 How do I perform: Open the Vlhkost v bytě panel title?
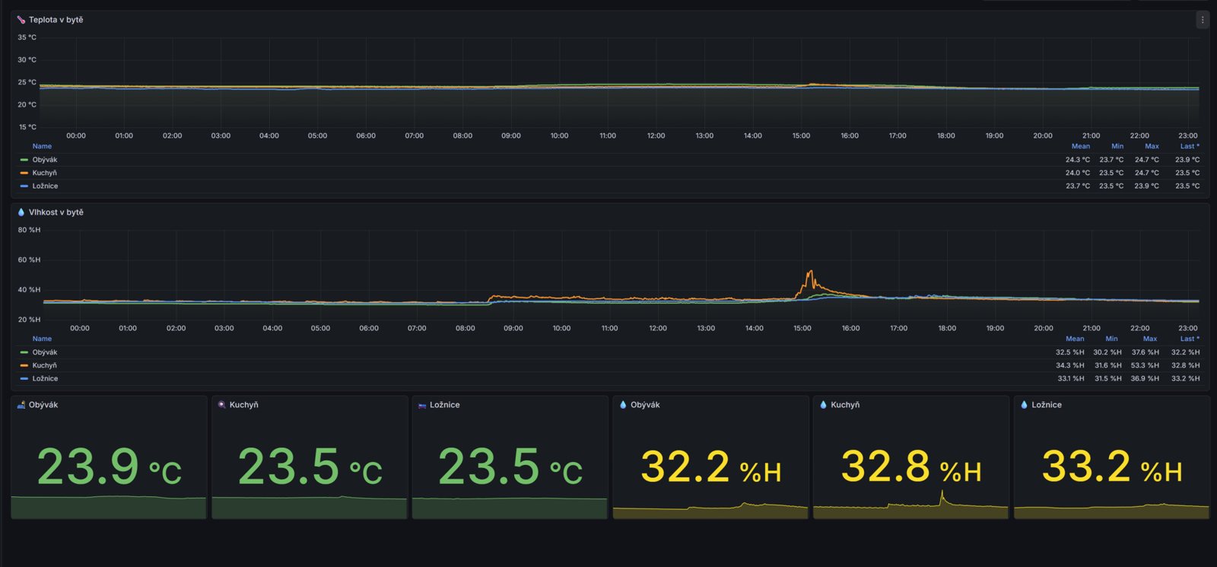coord(56,212)
